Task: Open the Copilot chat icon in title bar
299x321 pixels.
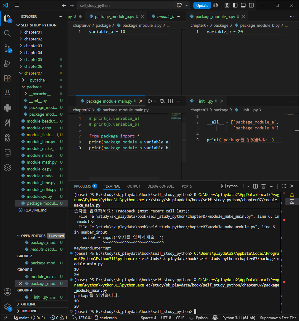Action: pyautogui.click(x=179, y=5)
